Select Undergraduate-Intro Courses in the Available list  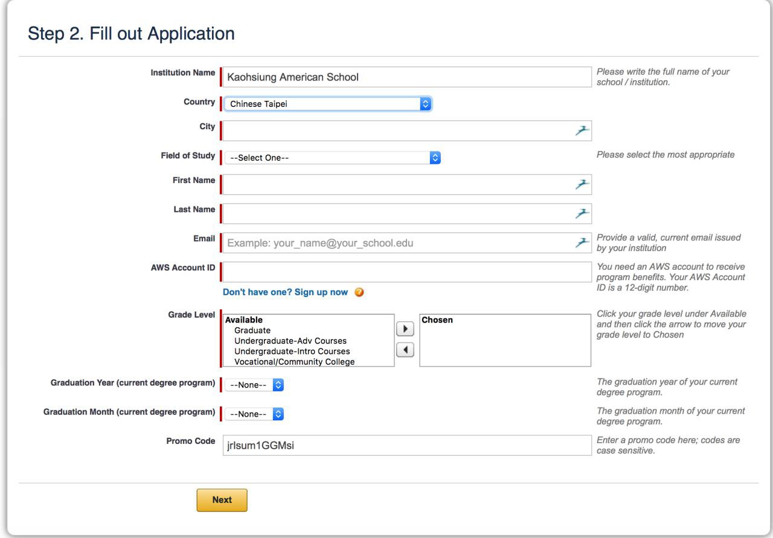pyautogui.click(x=292, y=351)
